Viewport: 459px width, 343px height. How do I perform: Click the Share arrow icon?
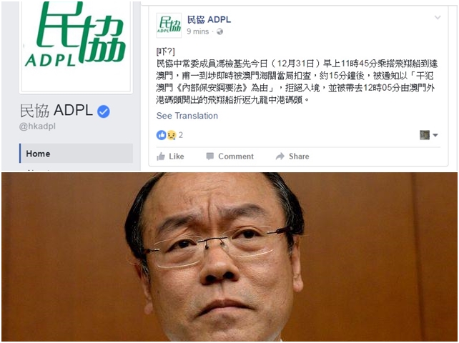tap(280, 156)
